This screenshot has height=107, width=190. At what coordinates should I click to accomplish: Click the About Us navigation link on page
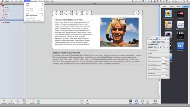coord(66,13)
